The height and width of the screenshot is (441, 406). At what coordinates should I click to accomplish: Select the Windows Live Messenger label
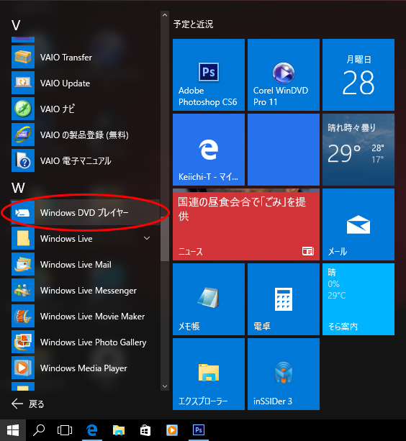coord(89,291)
